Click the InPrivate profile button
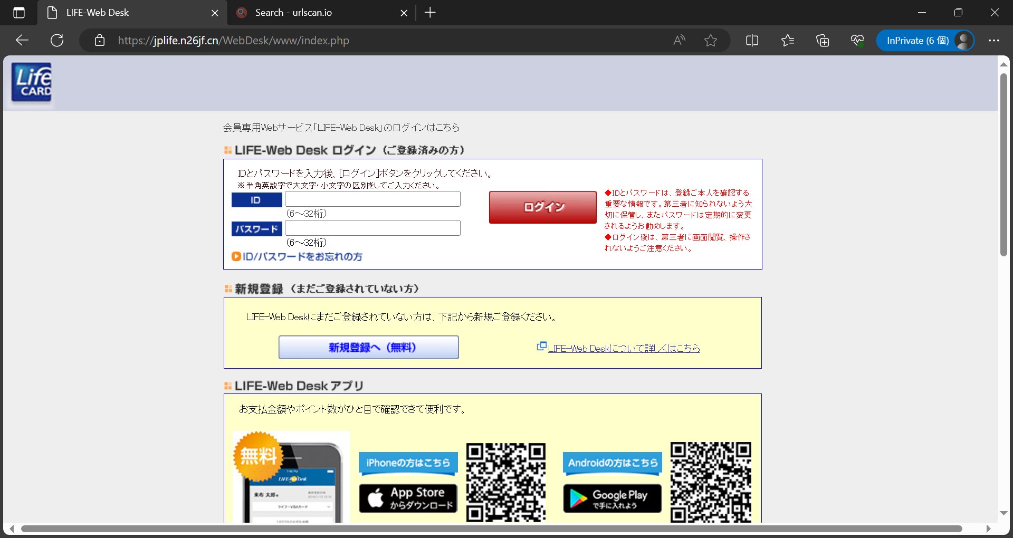 (925, 41)
